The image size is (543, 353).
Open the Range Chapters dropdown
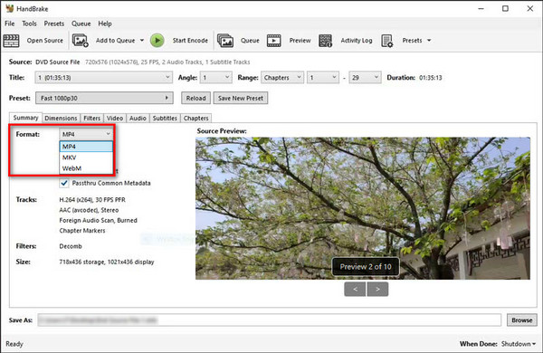coord(282,78)
